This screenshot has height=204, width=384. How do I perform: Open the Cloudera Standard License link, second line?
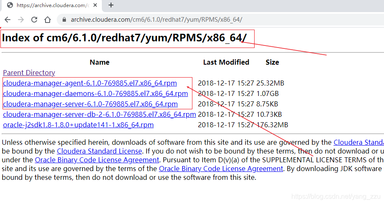[x=99, y=151]
